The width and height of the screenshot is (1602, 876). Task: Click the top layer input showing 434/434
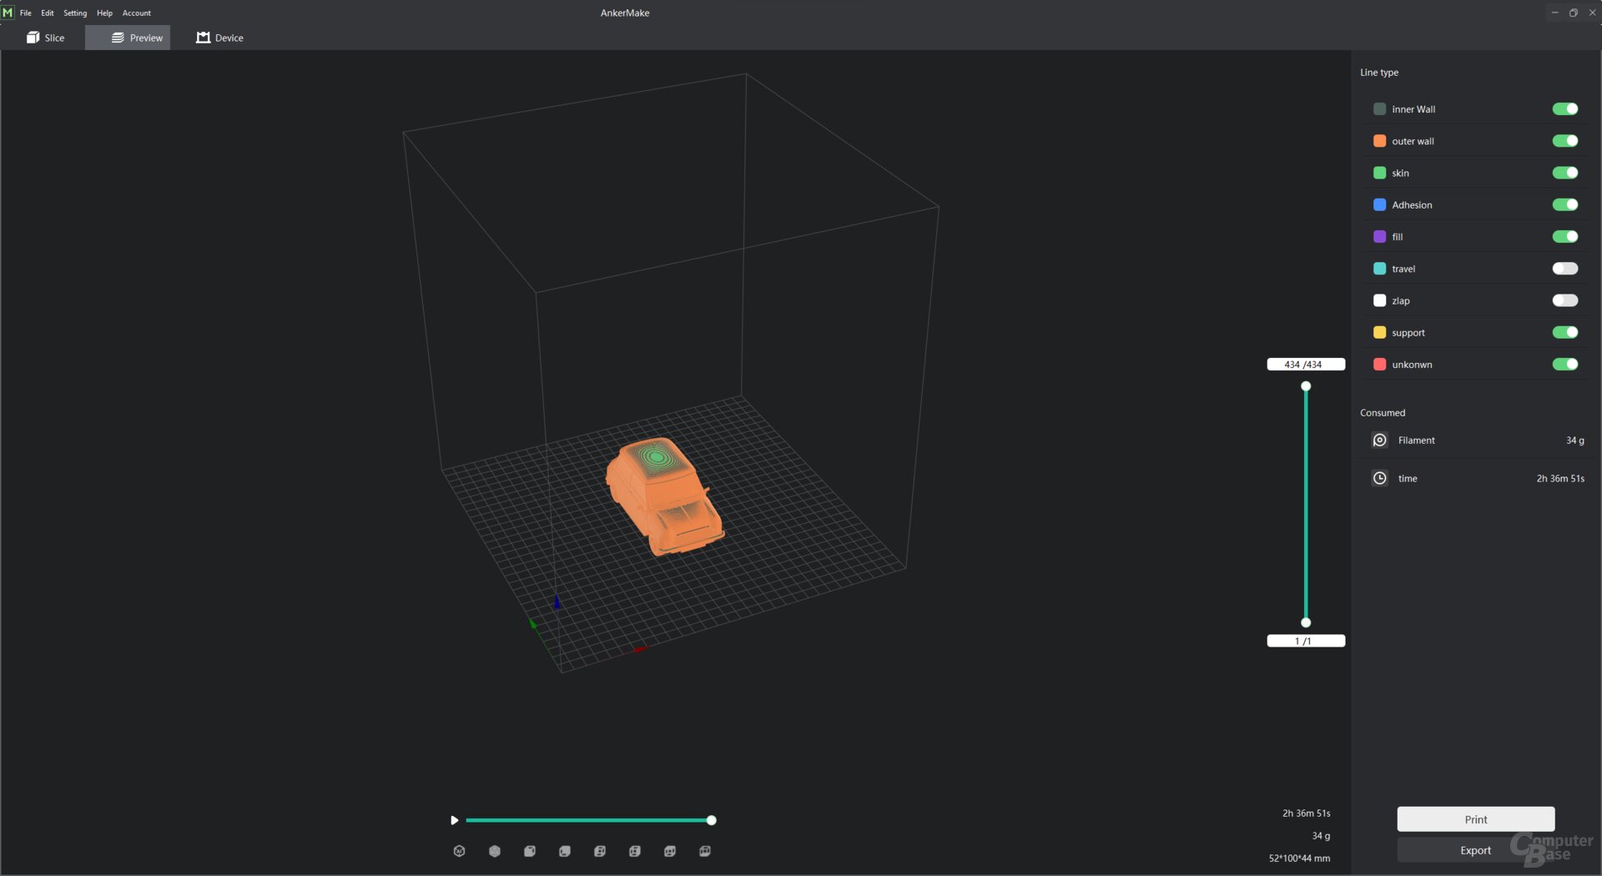point(1305,365)
